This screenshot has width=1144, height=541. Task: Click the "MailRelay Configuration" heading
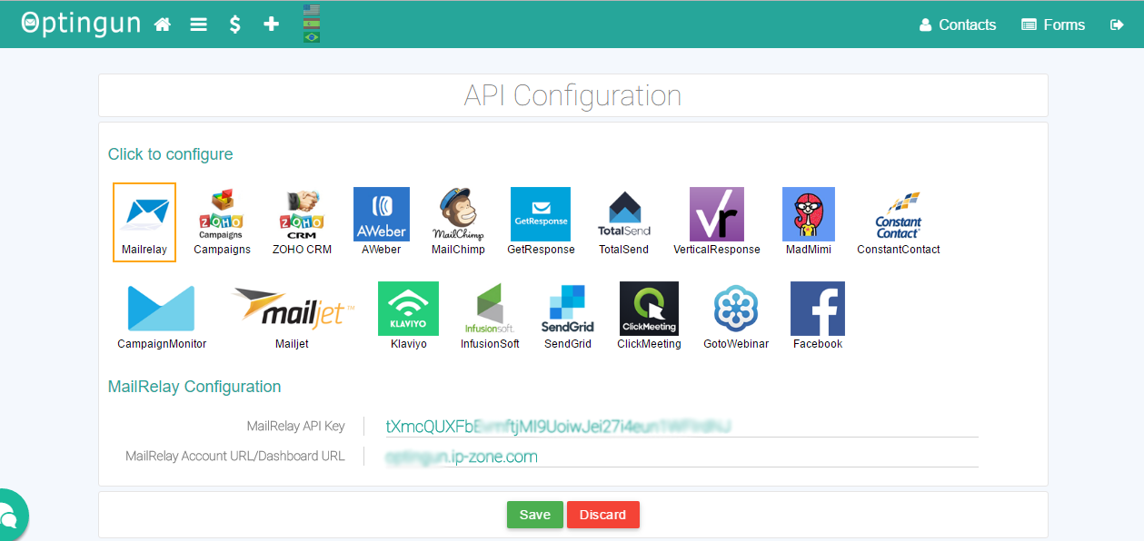tap(194, 387)
